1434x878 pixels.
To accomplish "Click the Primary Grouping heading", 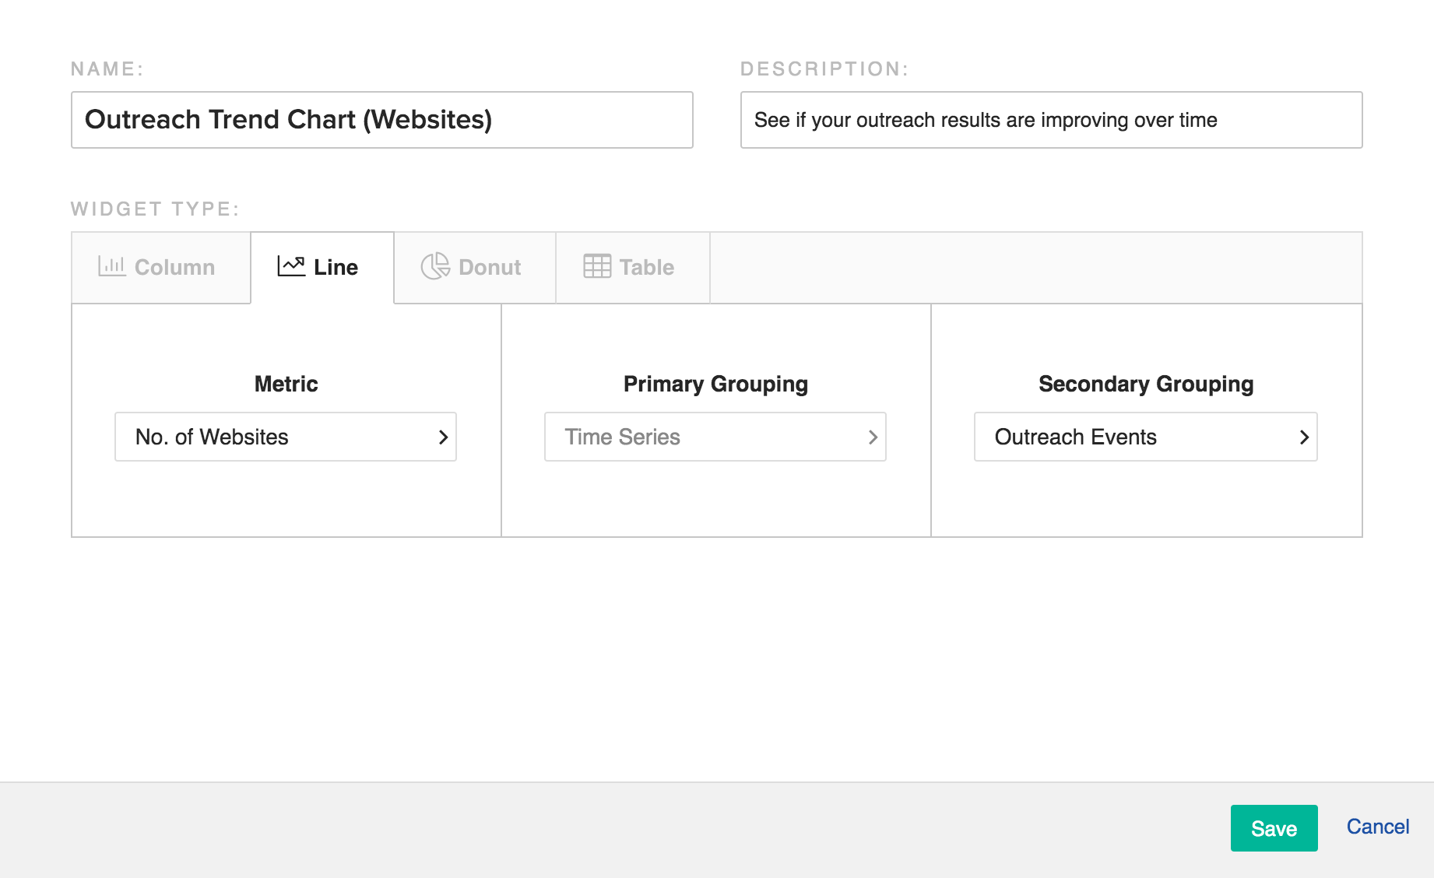I will 715,384.
